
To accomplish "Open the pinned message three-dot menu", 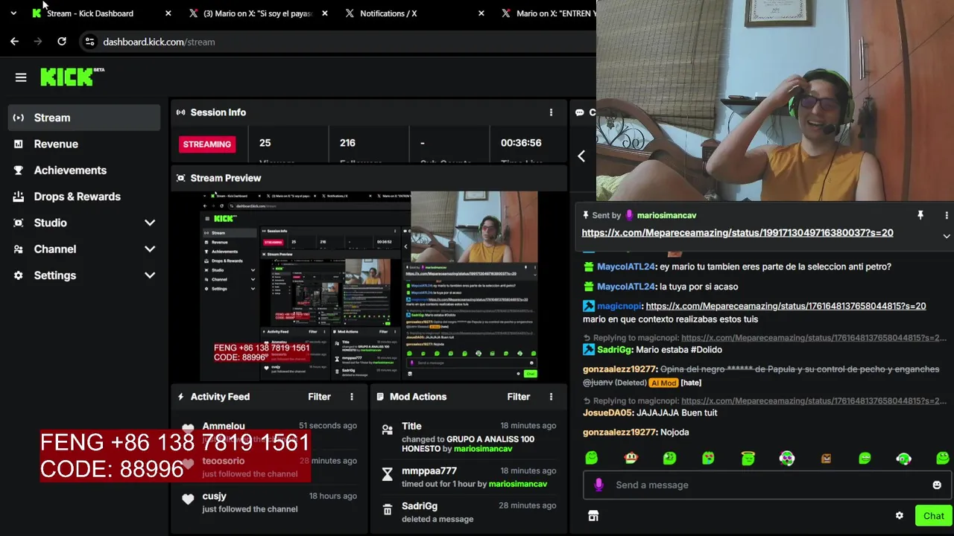I will point(946,215).
